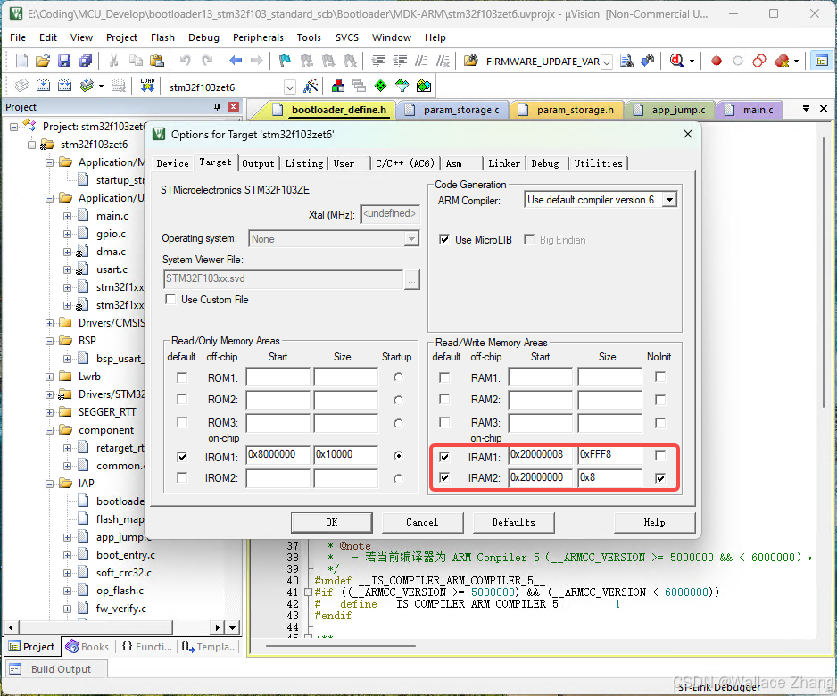Viewport: 837px width, 696px height.
Task: Click the Kill All Breakpoints icon
Action: 782,61
